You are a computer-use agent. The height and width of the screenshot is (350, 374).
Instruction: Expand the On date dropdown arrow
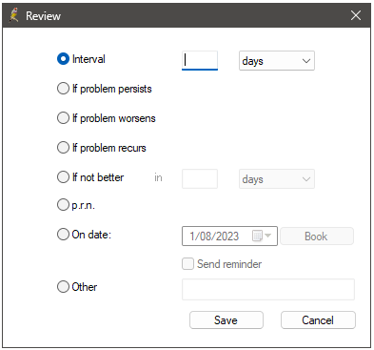(x=268, y=236)
